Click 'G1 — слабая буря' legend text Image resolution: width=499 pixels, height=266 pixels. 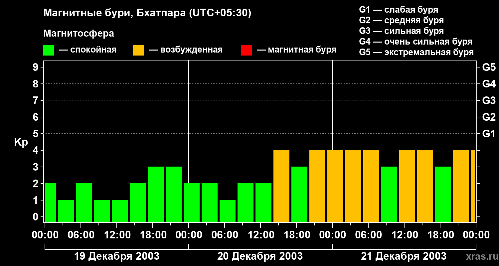click(399, 10)
